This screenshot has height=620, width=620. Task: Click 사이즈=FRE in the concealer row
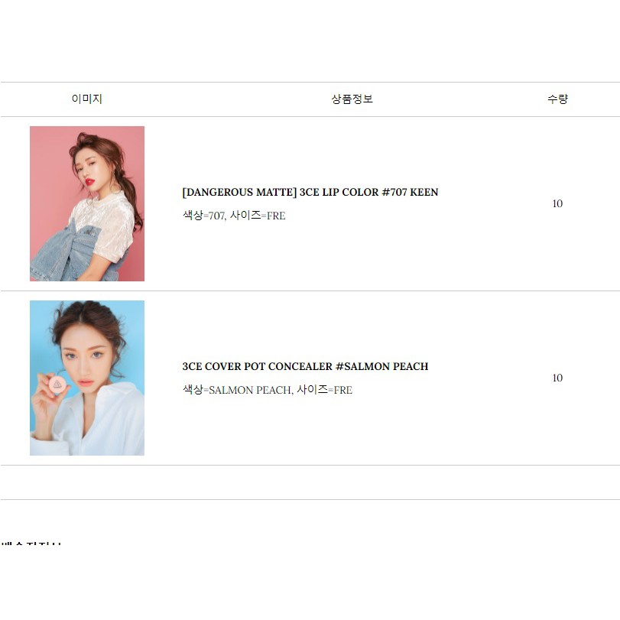tap(325, 390)
